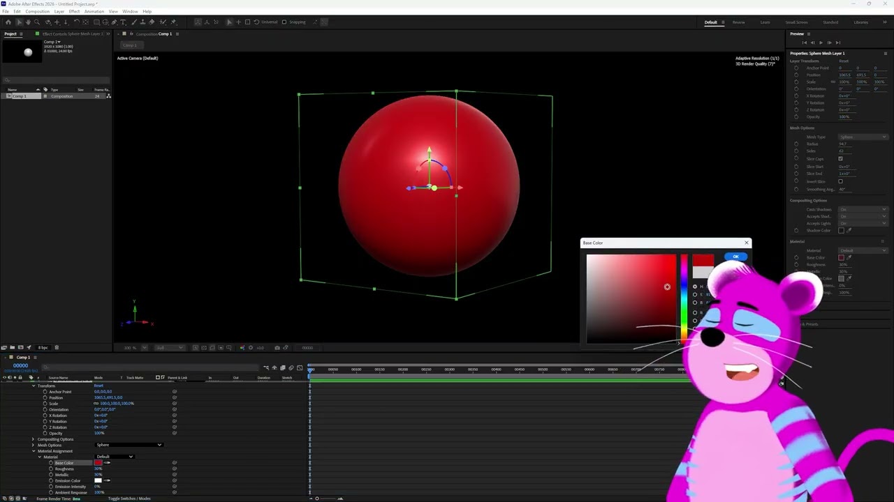Toggle Position stopwatch in timeline
Viewport: 894px width, 502px height.
tap(45, 397)
